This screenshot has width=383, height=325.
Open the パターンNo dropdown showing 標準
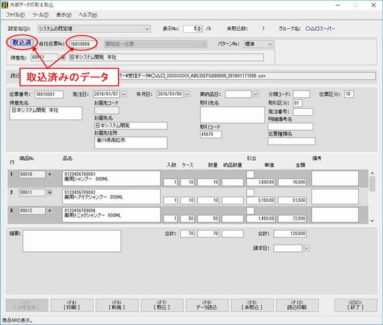(270, 44)
